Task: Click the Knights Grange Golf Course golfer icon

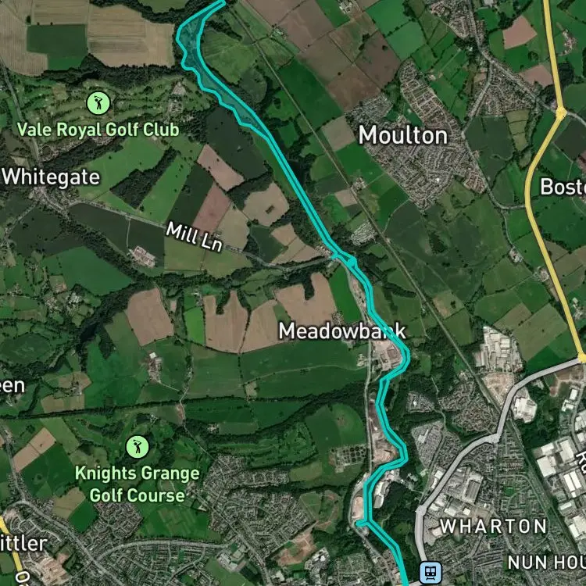Action: point(138,447)
